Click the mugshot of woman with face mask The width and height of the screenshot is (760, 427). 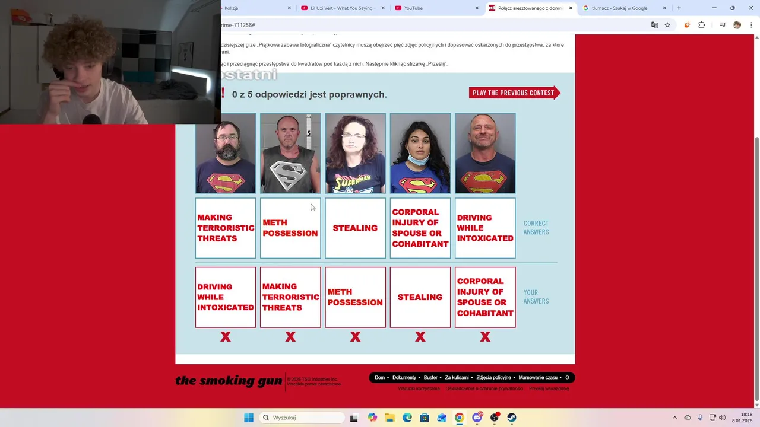click(420, 153)
